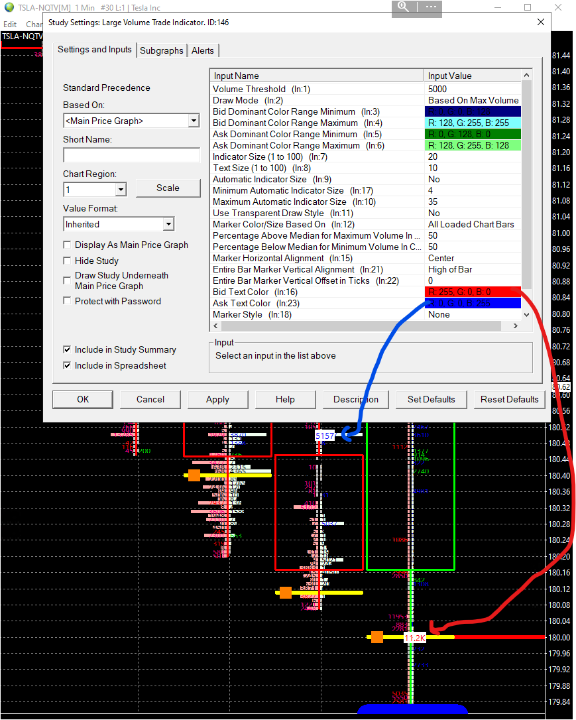Click the horizontal scrollbar left arrow

[x=215, y=326]
